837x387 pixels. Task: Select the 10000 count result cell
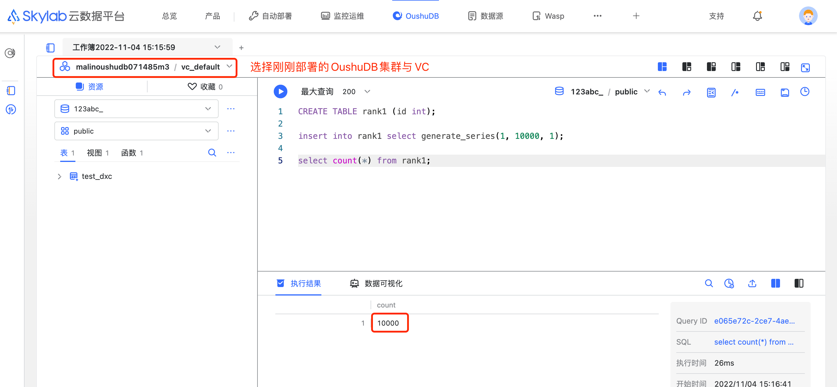390,323
